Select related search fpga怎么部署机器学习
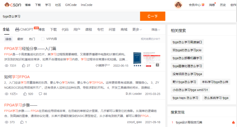Image resolution: width=237 pixels, height=127 pixels. pyautogui.click(x=187, y=58)
